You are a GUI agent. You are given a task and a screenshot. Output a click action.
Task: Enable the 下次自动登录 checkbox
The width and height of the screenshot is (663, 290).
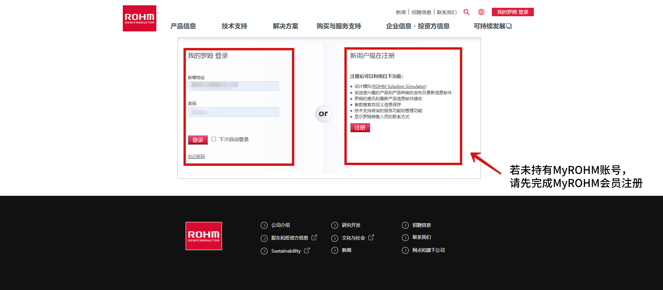(x=214, y=139)
